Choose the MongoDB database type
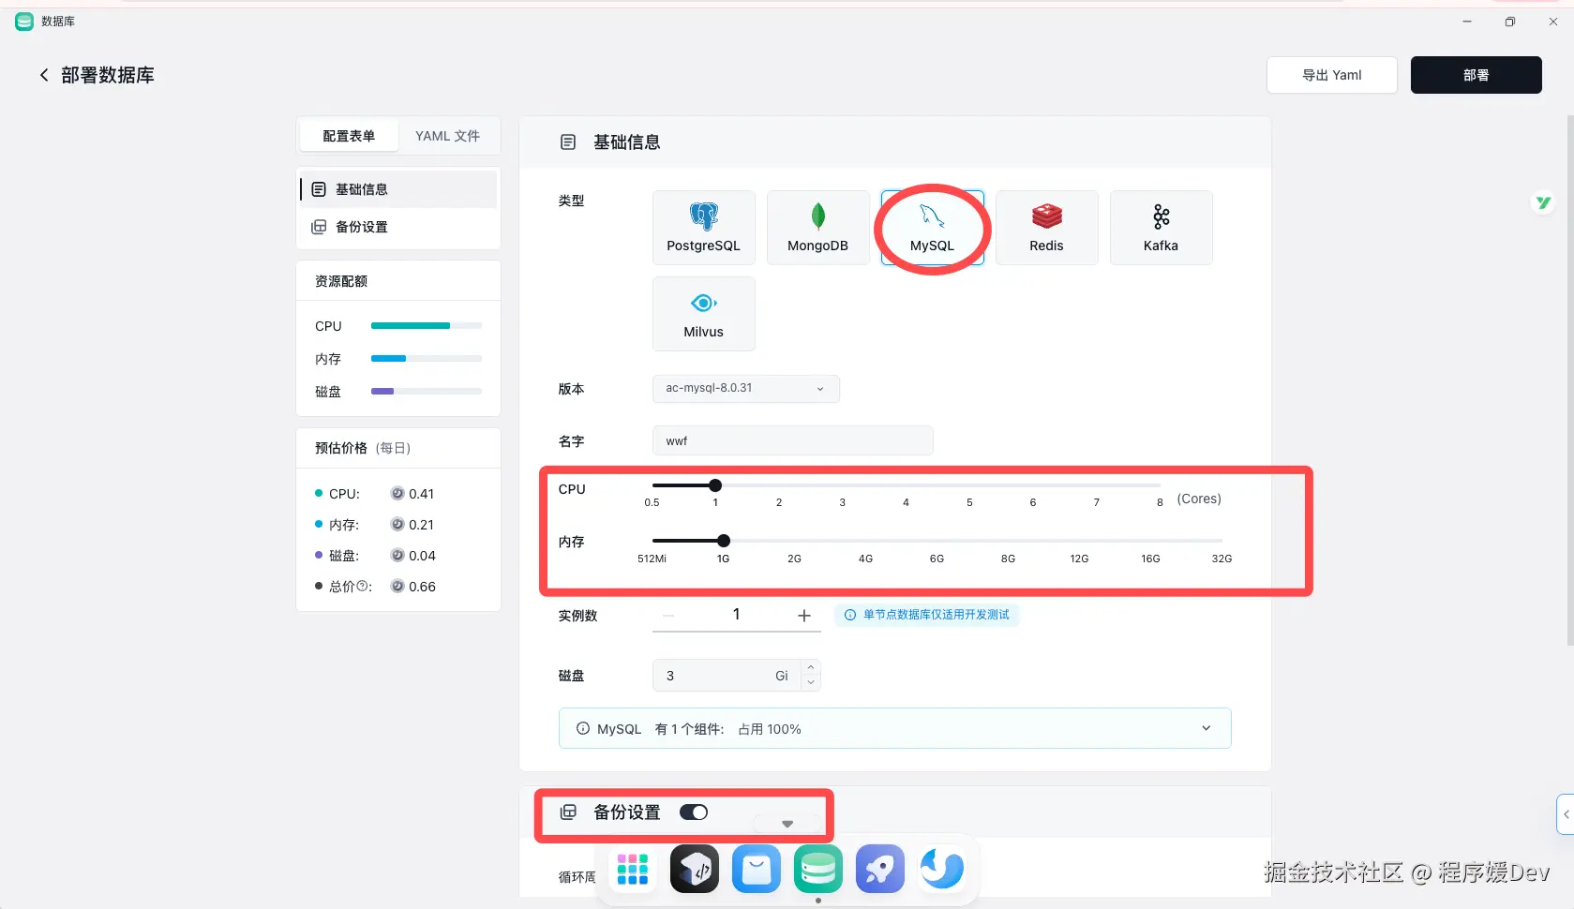Image resolution: width=1574 pixels, height=909 pixels. [818, 228]
